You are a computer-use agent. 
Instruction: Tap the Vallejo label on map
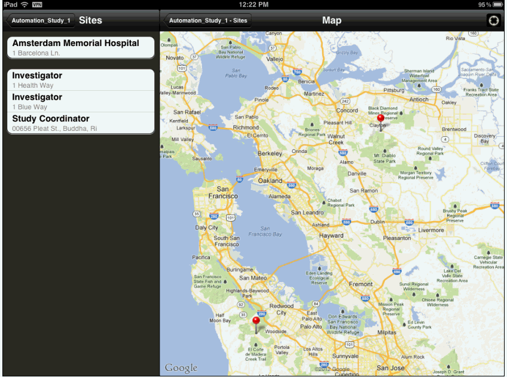[274, 59]
